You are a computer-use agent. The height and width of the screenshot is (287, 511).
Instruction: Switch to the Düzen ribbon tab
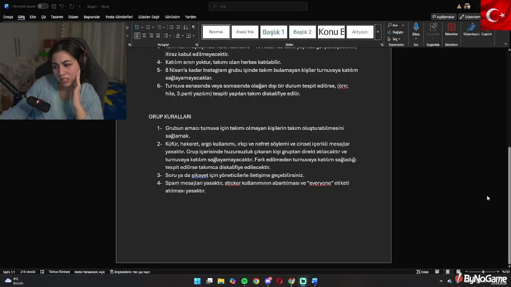tap(73, 17)
